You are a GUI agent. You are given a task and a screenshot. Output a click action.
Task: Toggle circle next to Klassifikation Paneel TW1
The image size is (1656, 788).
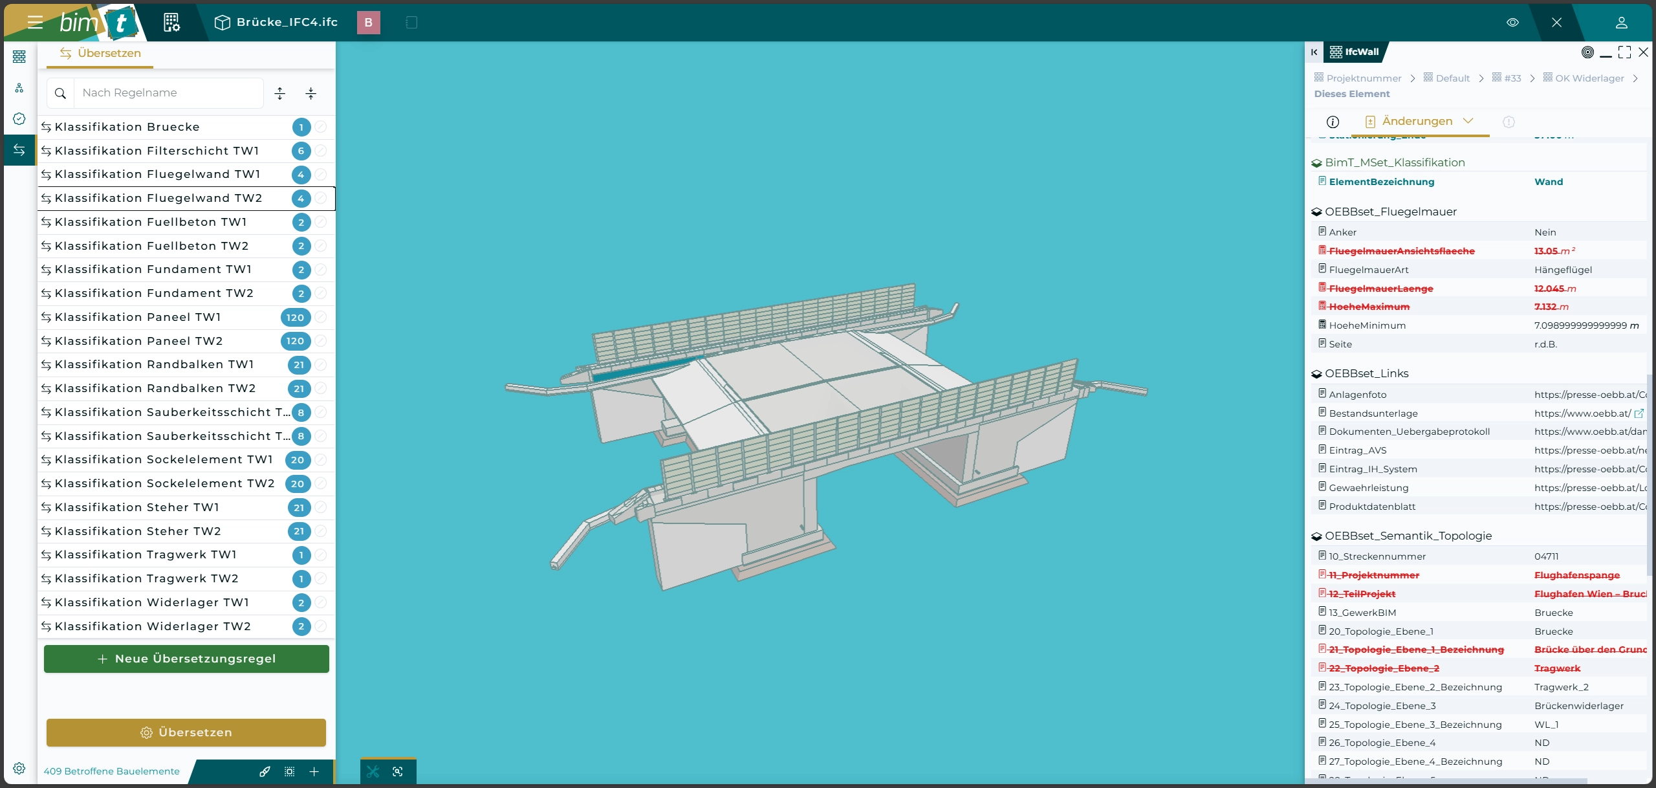pyautogui.click(x=321, y=317)
